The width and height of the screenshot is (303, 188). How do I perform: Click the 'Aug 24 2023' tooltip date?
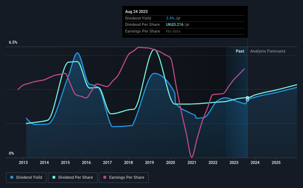136,11
